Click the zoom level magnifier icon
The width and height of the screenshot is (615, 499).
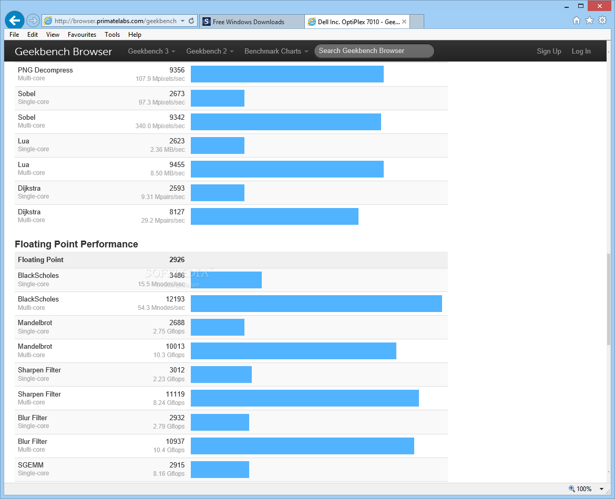point(572,488)
